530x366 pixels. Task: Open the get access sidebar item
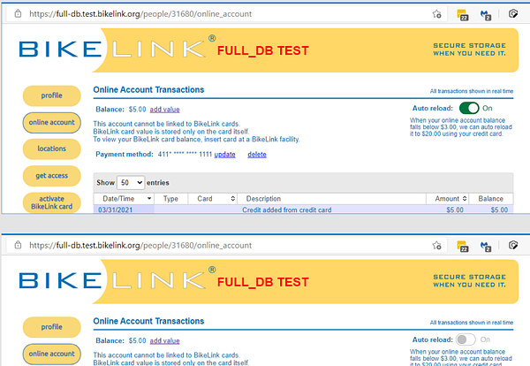(51, 175)
